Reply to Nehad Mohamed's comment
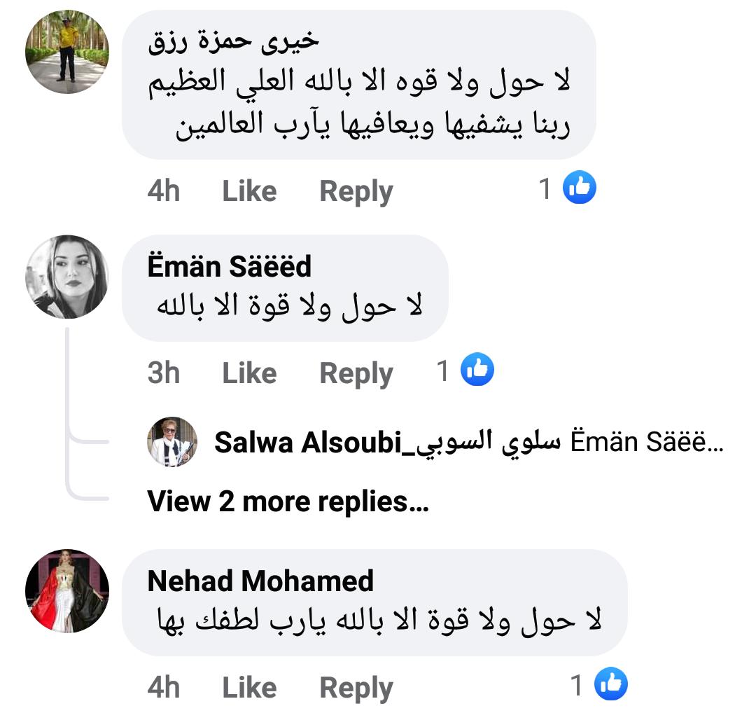 pos(356,688)
